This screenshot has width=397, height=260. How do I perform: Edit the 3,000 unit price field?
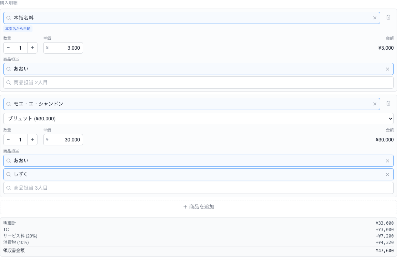point(63,48)
